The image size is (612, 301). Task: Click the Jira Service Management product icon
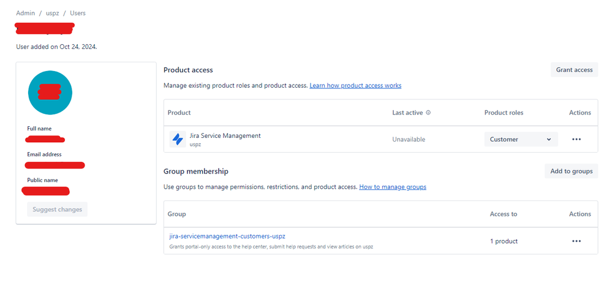tap(178, 139)
